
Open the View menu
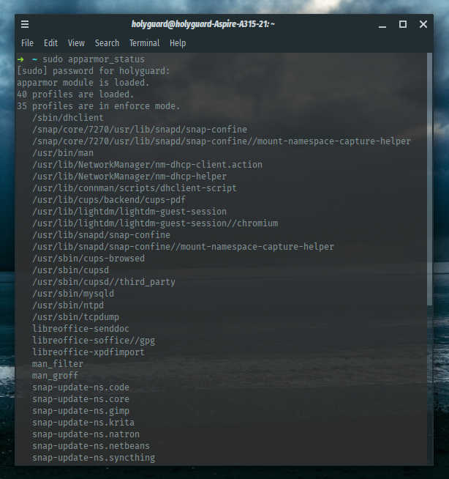tap(76, 43)
